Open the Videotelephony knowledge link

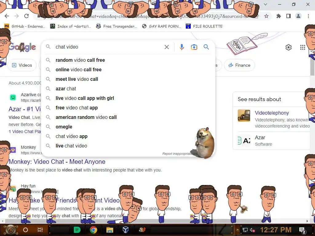point(272,113)
